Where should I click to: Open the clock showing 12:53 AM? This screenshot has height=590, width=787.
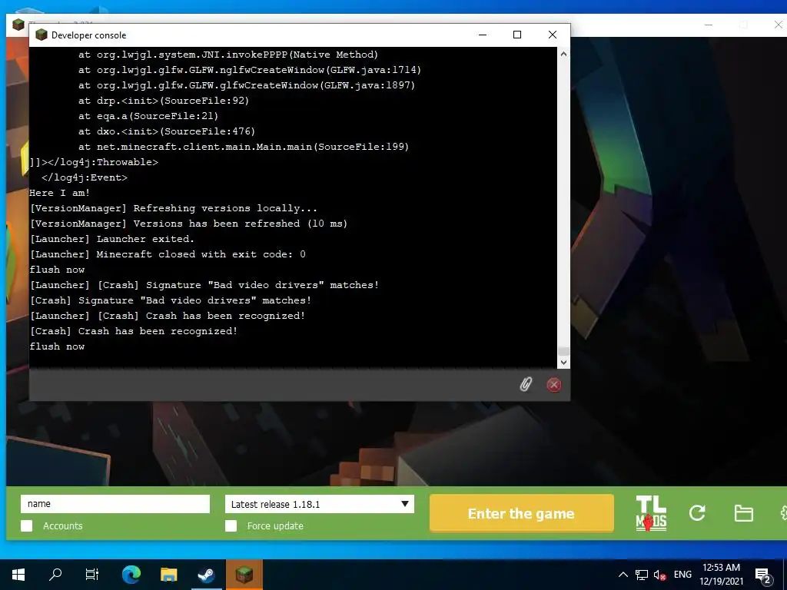(721, 575)
